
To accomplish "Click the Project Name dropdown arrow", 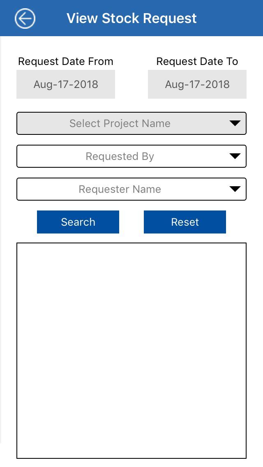I will 235,123.
